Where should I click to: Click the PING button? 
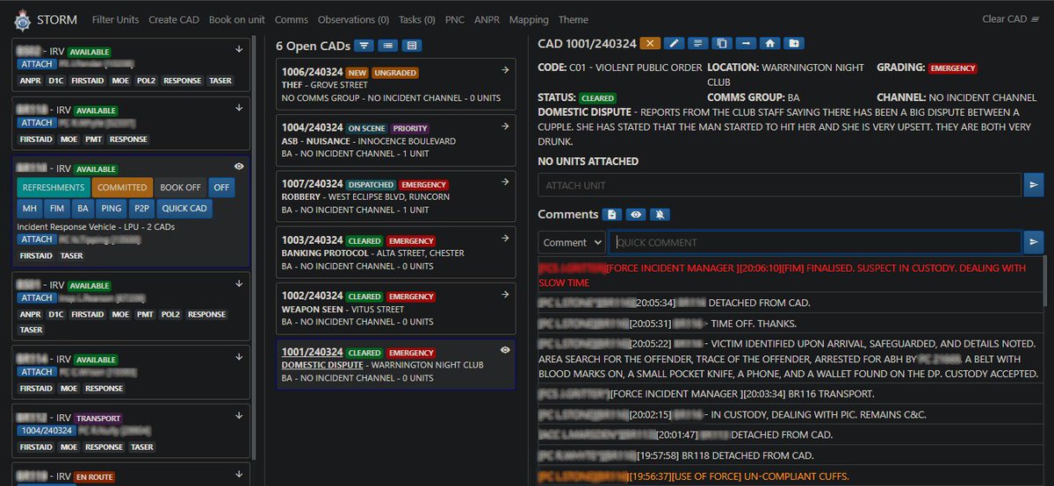[112, 209]
